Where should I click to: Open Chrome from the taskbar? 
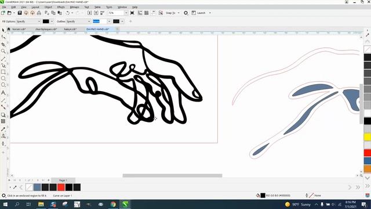113,204
